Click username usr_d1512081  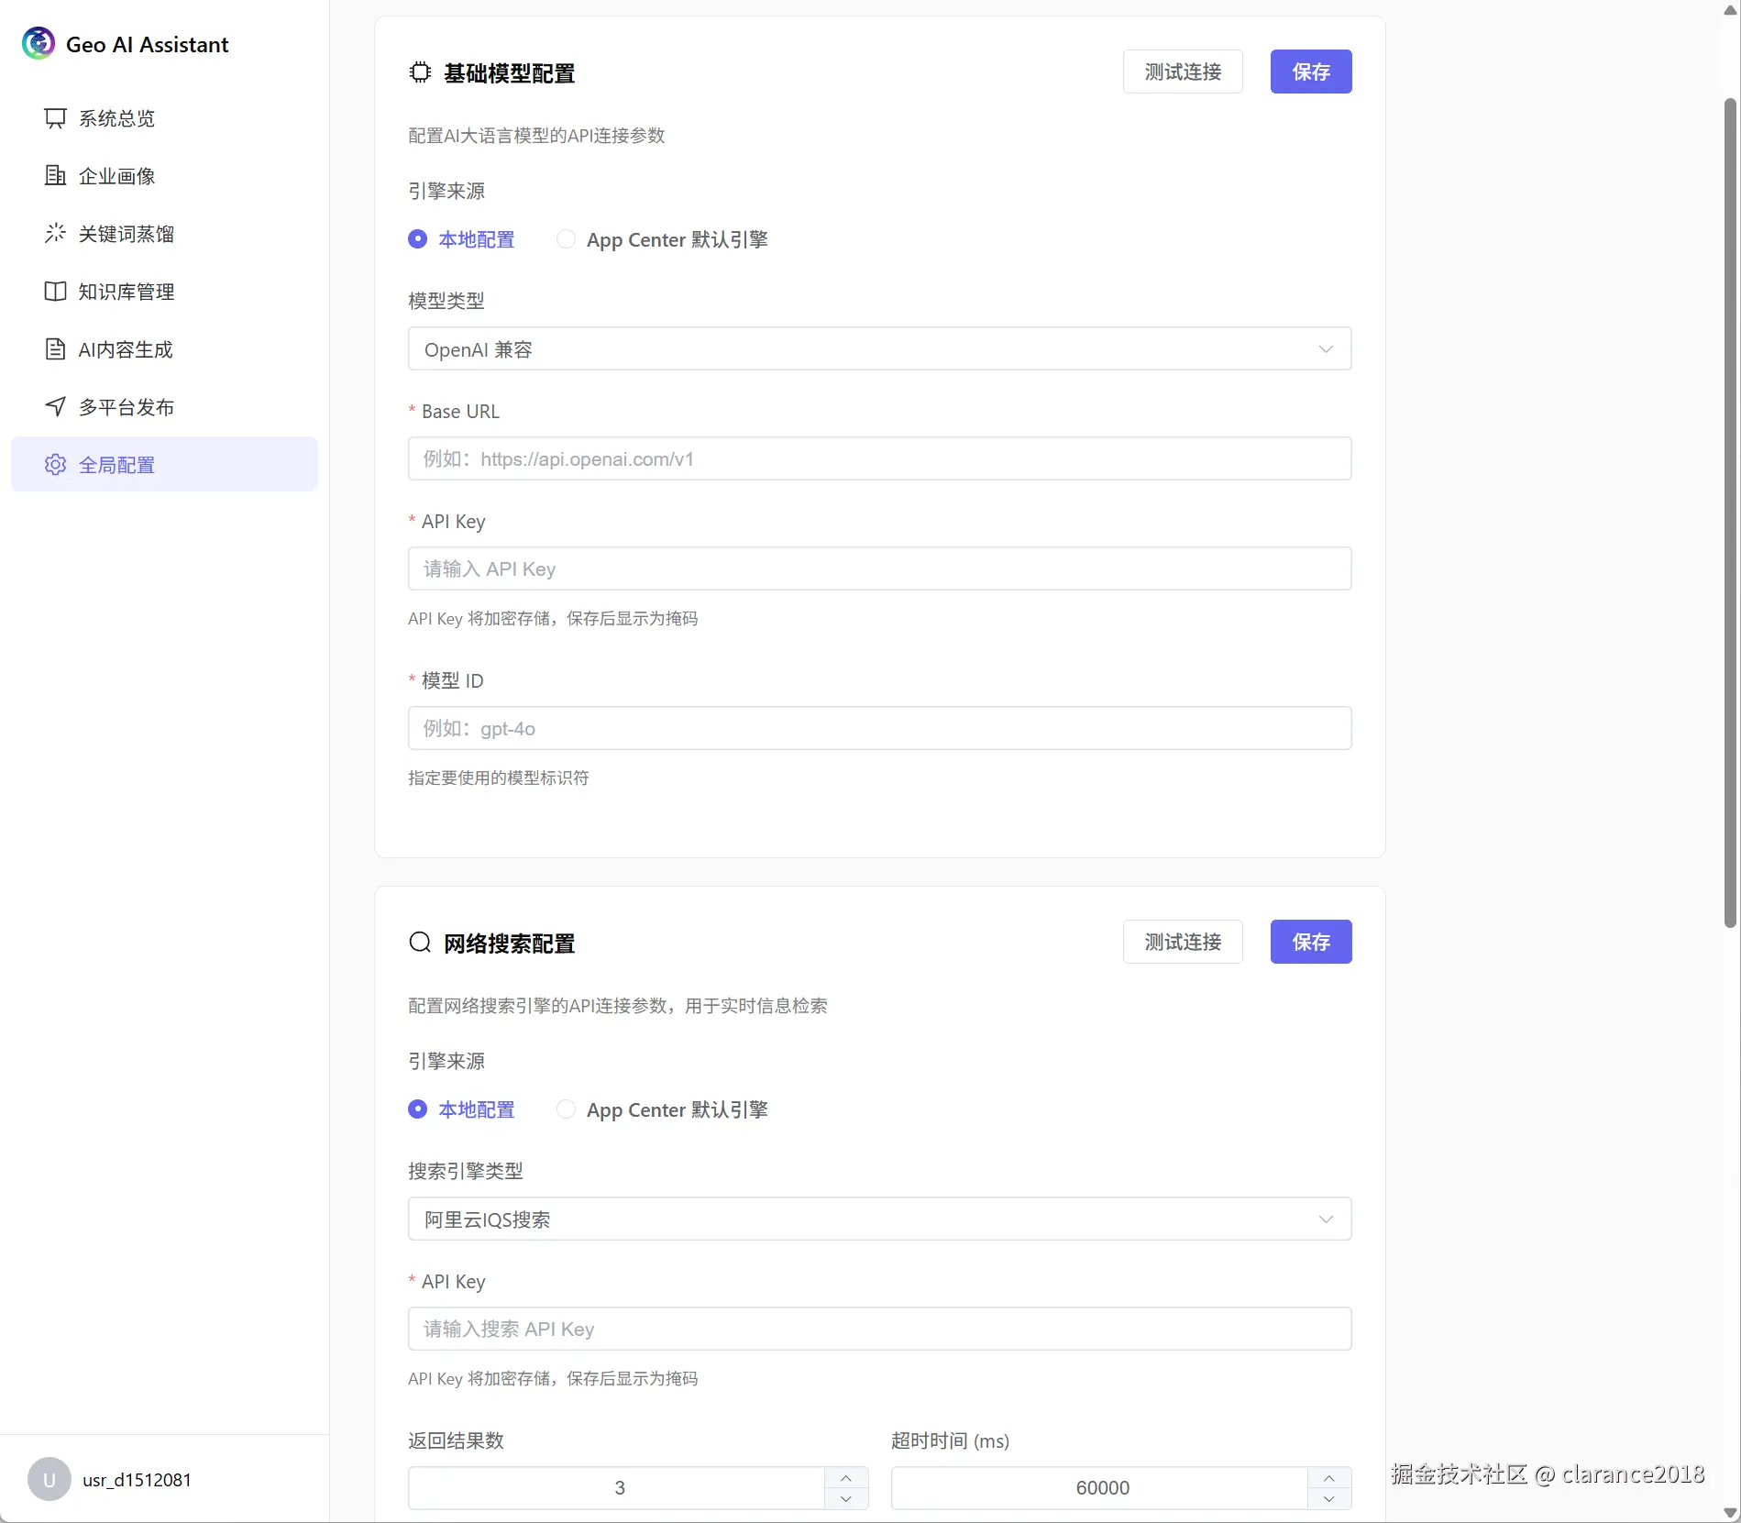tap(137, 1480)
